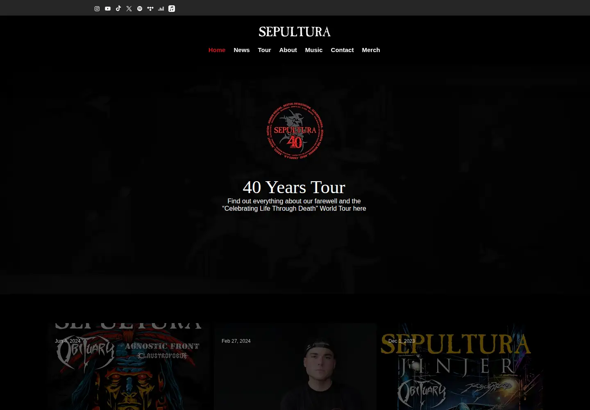Open the Apple Music icon

(x=172, y=9)
